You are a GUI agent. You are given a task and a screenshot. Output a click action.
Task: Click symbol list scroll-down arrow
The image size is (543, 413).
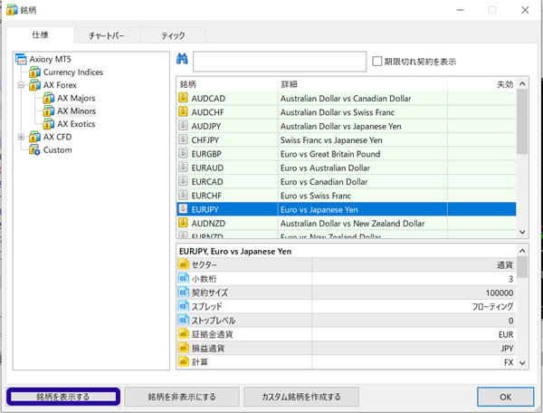coord(522,232)
